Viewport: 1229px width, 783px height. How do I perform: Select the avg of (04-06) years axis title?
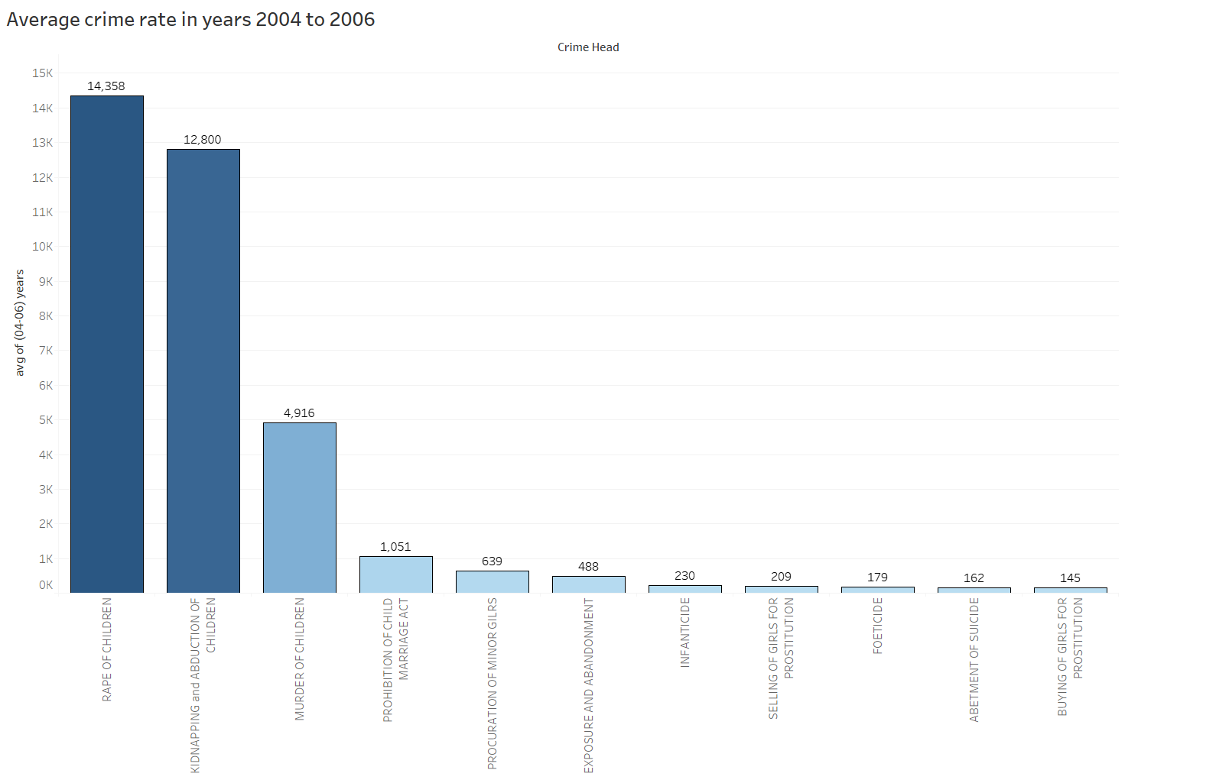point(20,322)
